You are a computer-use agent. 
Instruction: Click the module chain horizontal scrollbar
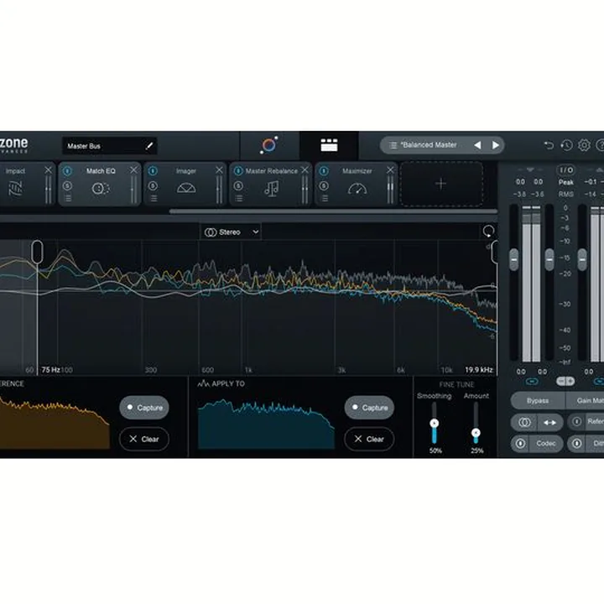334,211
